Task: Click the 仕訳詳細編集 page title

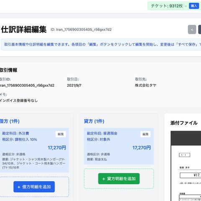Action: [x=24, y=29]
